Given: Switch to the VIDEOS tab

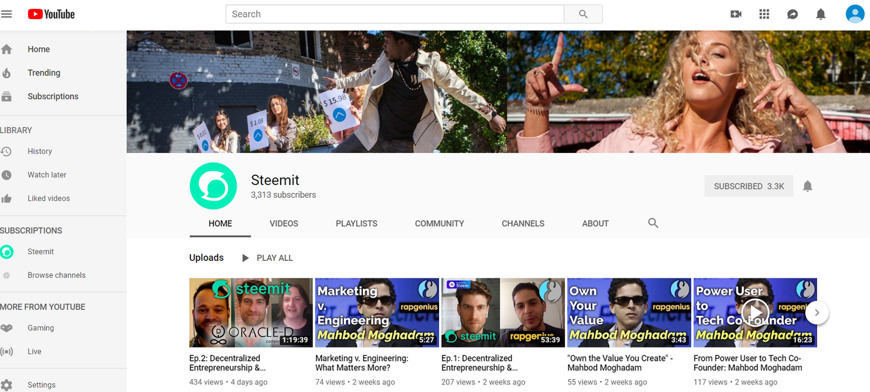Looking at the screenshot, I should [x=284, y=224].
